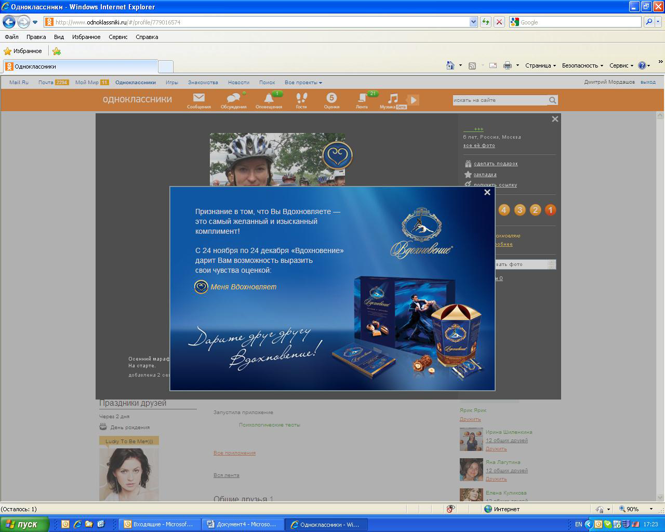The height and width of the screenshot is (532, 665).
Task: Give rating 3 to the photo
Action: click(x=520, y=210)
